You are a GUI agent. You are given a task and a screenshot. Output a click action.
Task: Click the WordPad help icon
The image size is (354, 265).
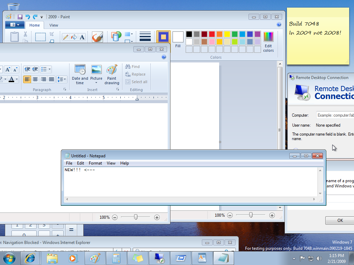[x=164, y=57]
